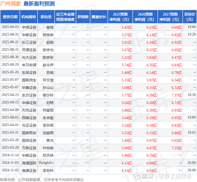This screenshot has height=182, width=197.
Task: Select the 万联证券 institution cell
Action: [x=29, y=148]
